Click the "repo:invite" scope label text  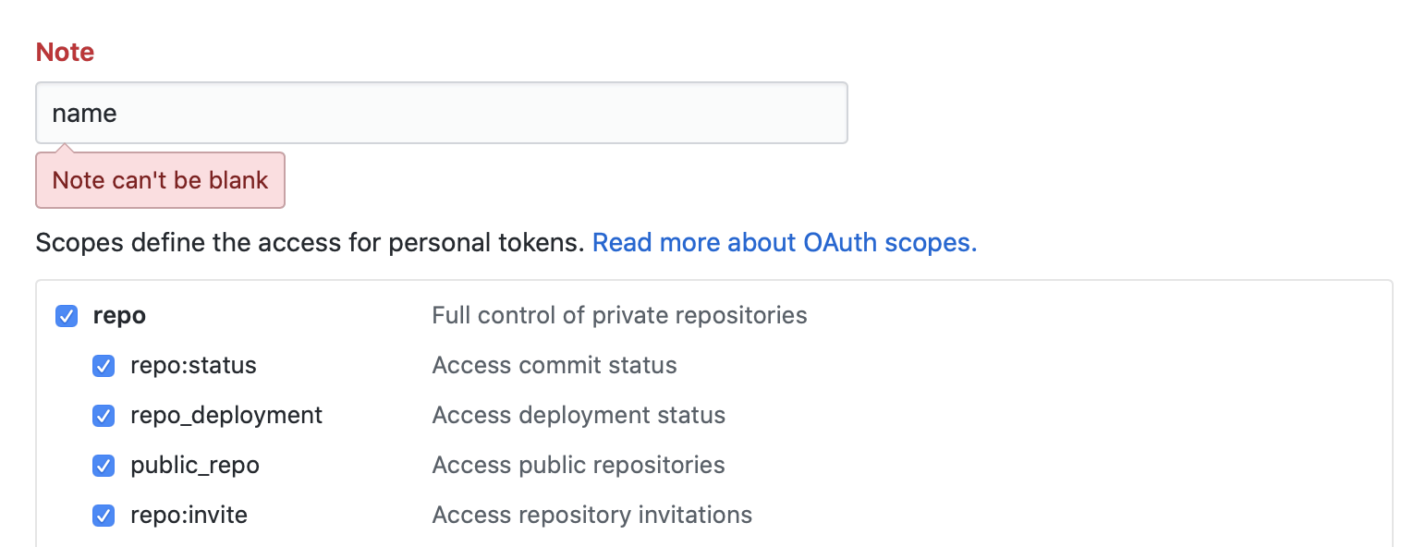tap(189, 515)
